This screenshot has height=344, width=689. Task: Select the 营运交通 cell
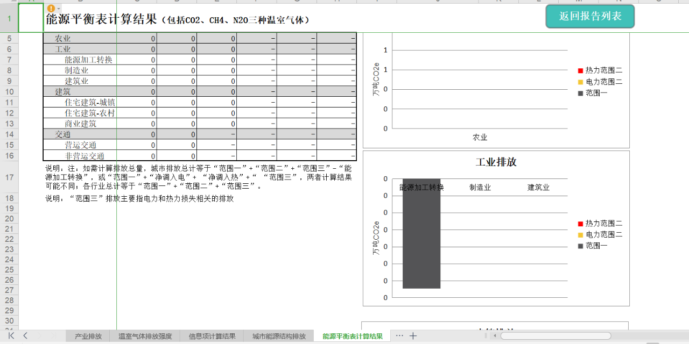click(80, 145)
